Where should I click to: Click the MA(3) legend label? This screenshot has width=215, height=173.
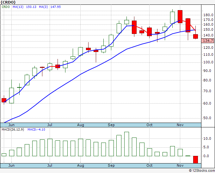click(43, 7)
